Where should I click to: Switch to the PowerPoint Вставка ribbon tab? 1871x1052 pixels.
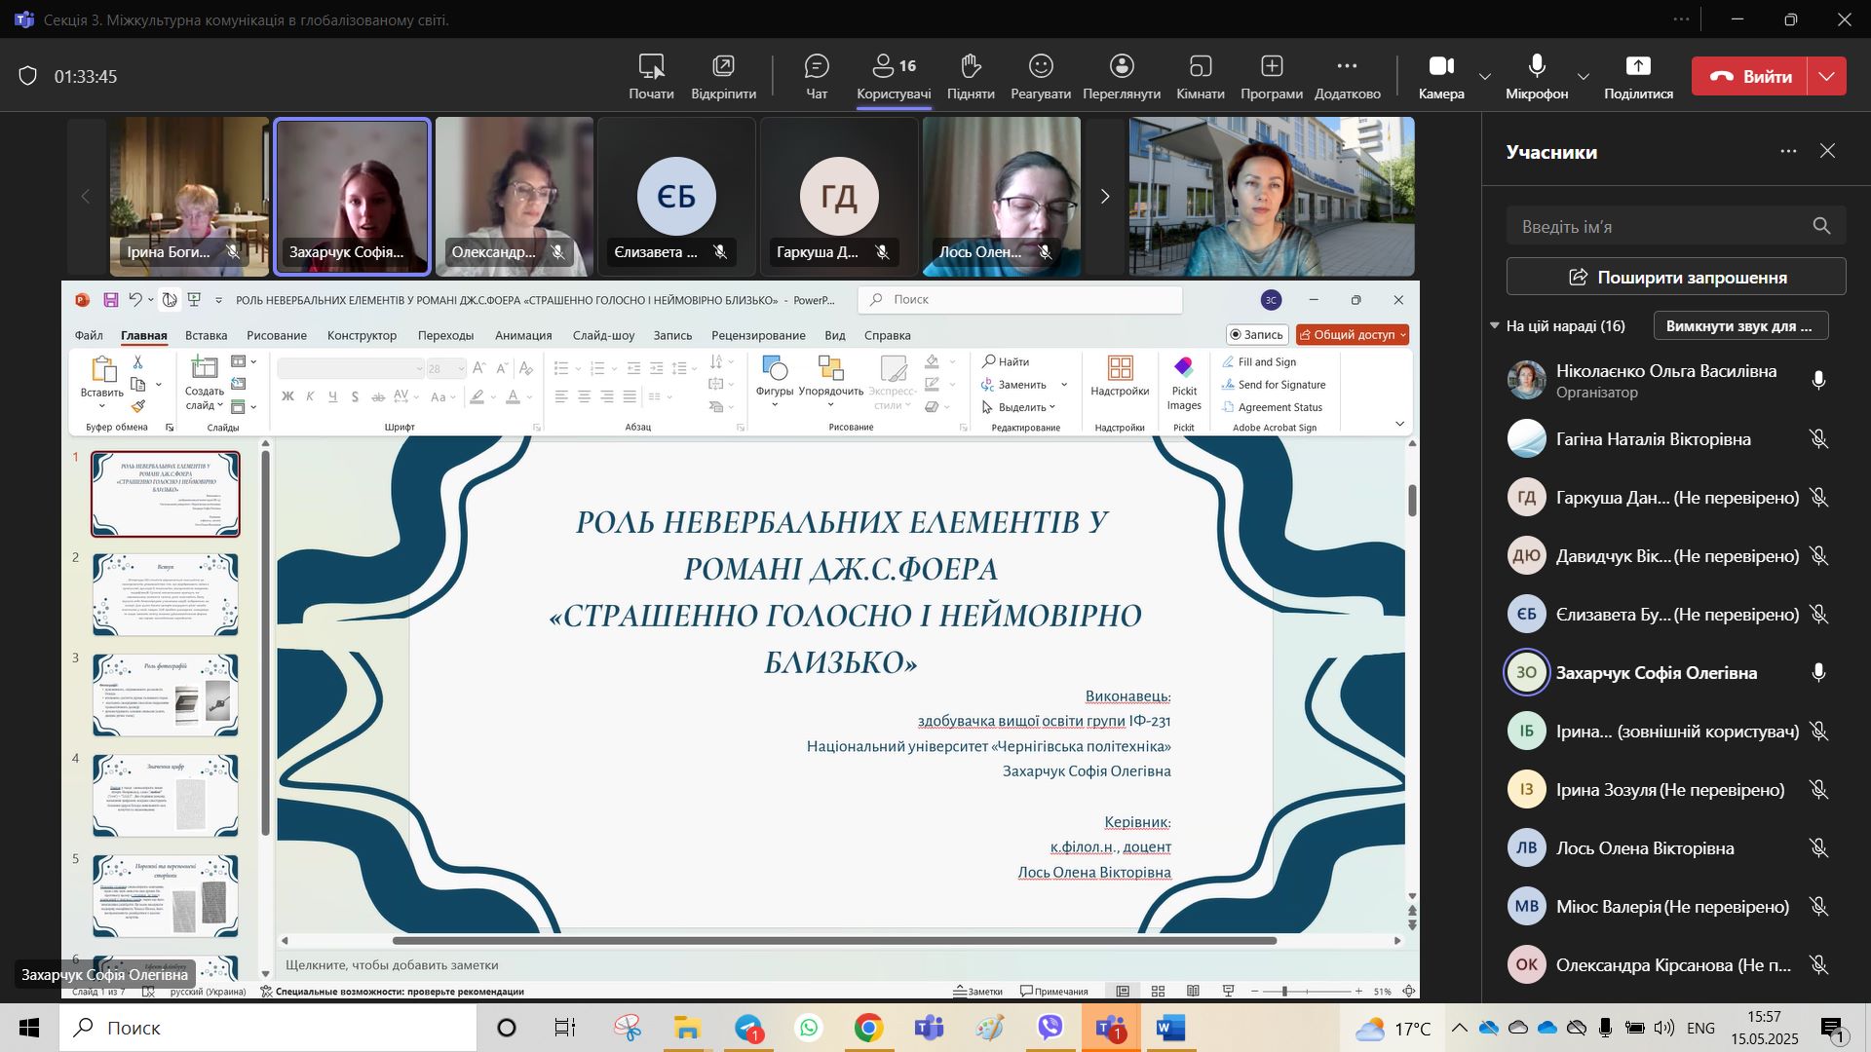pos(206,335)
